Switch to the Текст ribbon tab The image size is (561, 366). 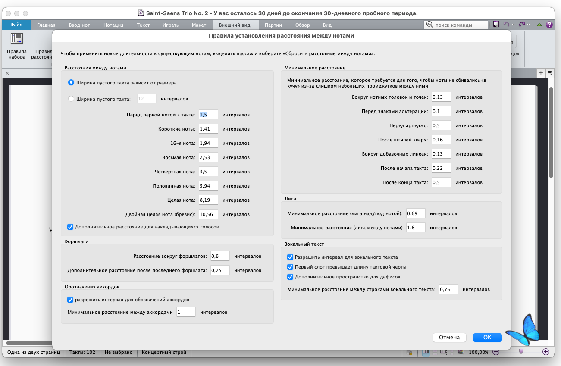point(143,25)
